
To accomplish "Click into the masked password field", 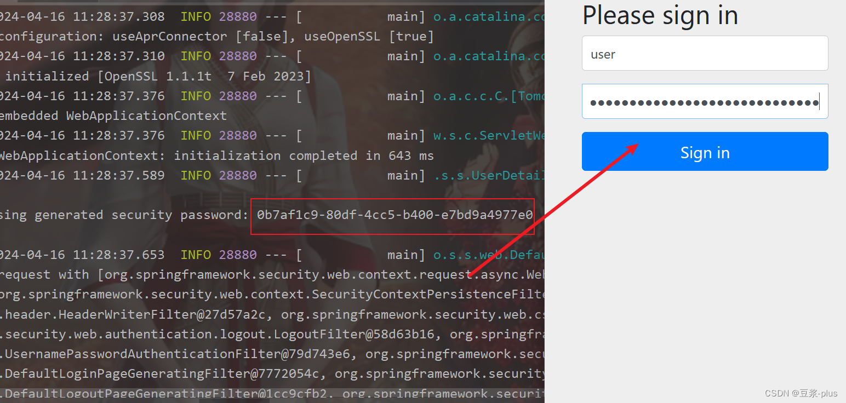I will click(x=705, y=101).
